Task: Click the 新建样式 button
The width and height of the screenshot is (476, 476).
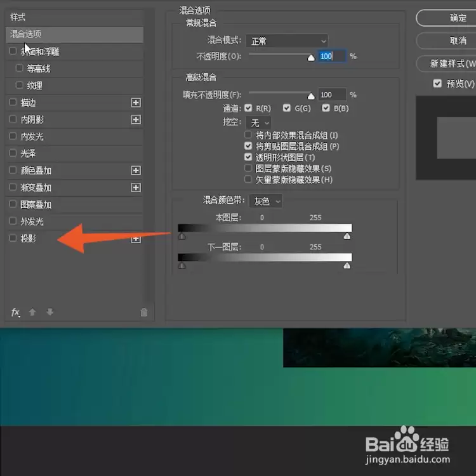Action: click(446, 63)
